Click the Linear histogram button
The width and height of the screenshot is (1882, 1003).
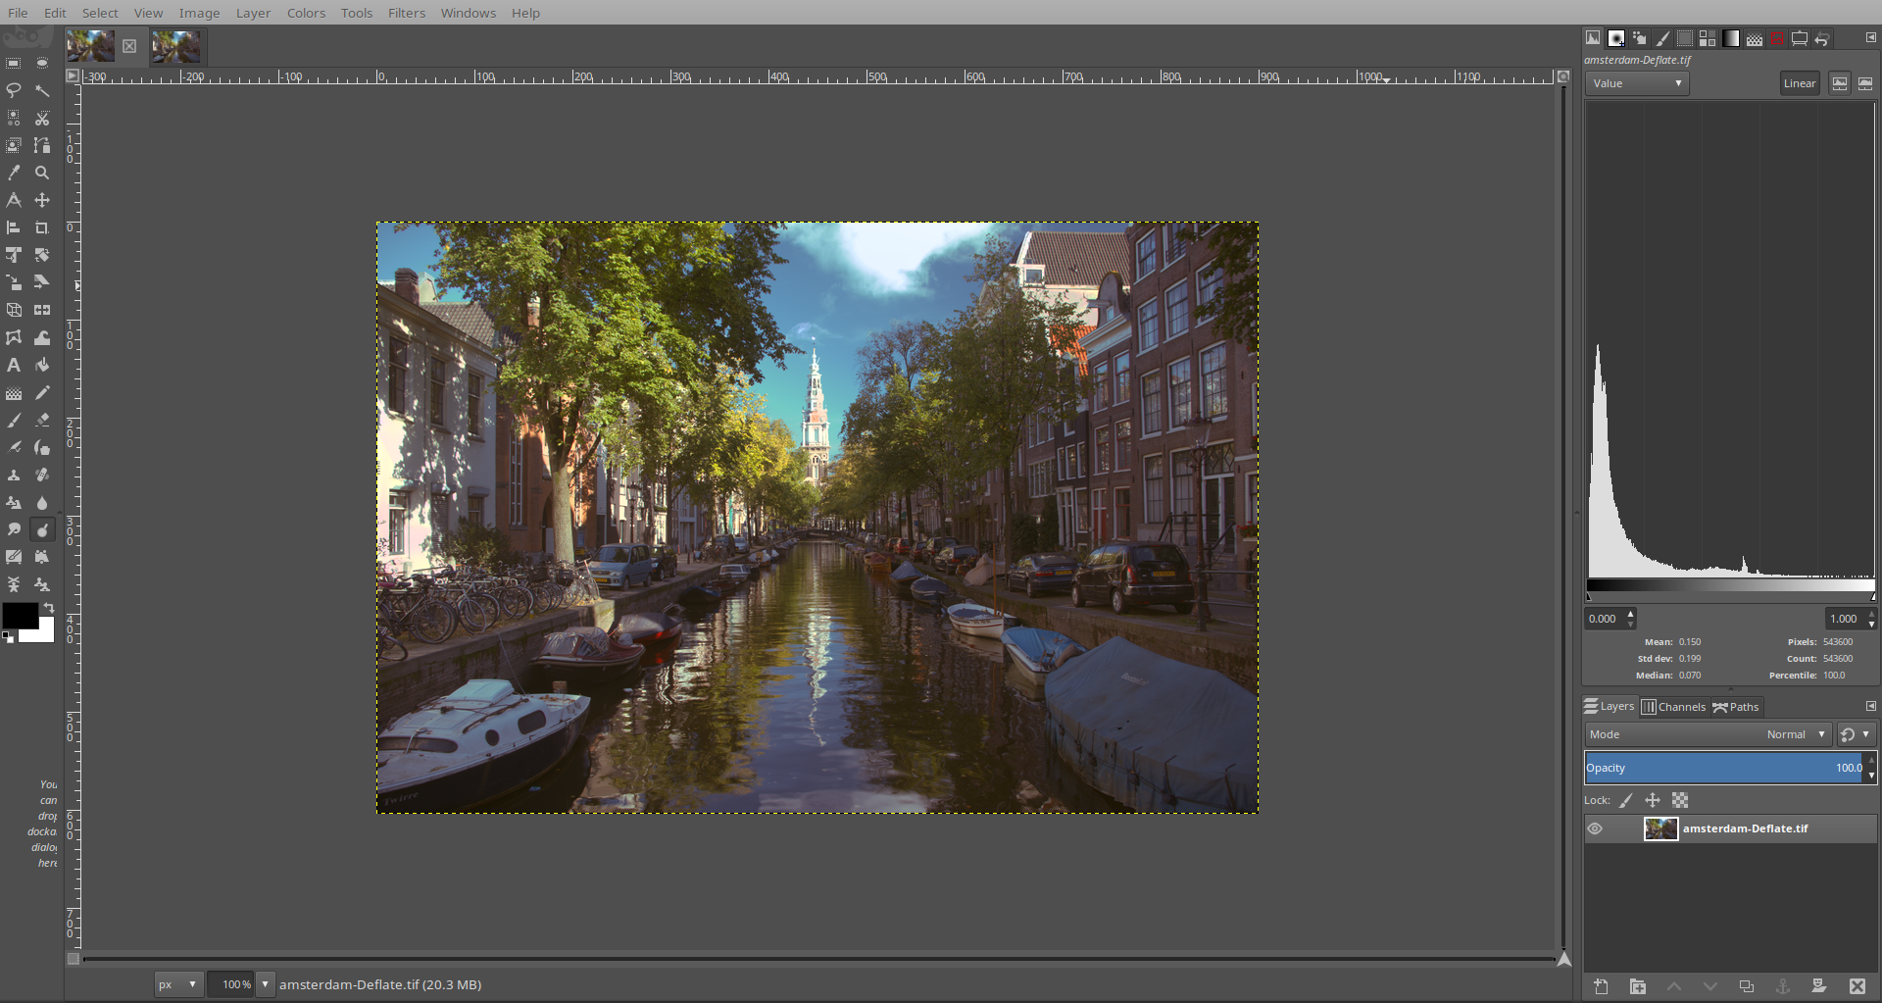pyautogui.click(x=1799, y=83)
